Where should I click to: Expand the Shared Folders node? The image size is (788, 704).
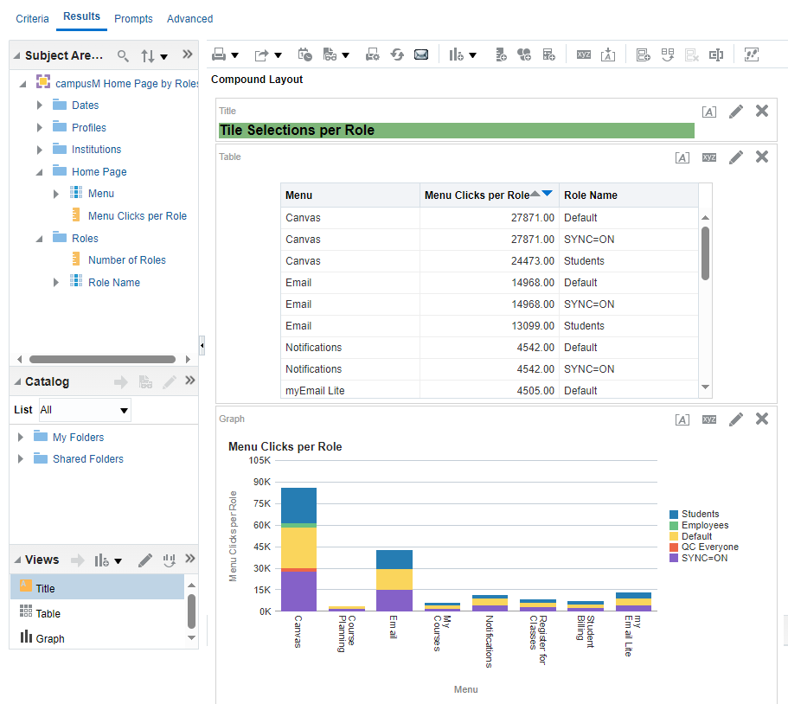pyautogui.click(x=21, y=459)
